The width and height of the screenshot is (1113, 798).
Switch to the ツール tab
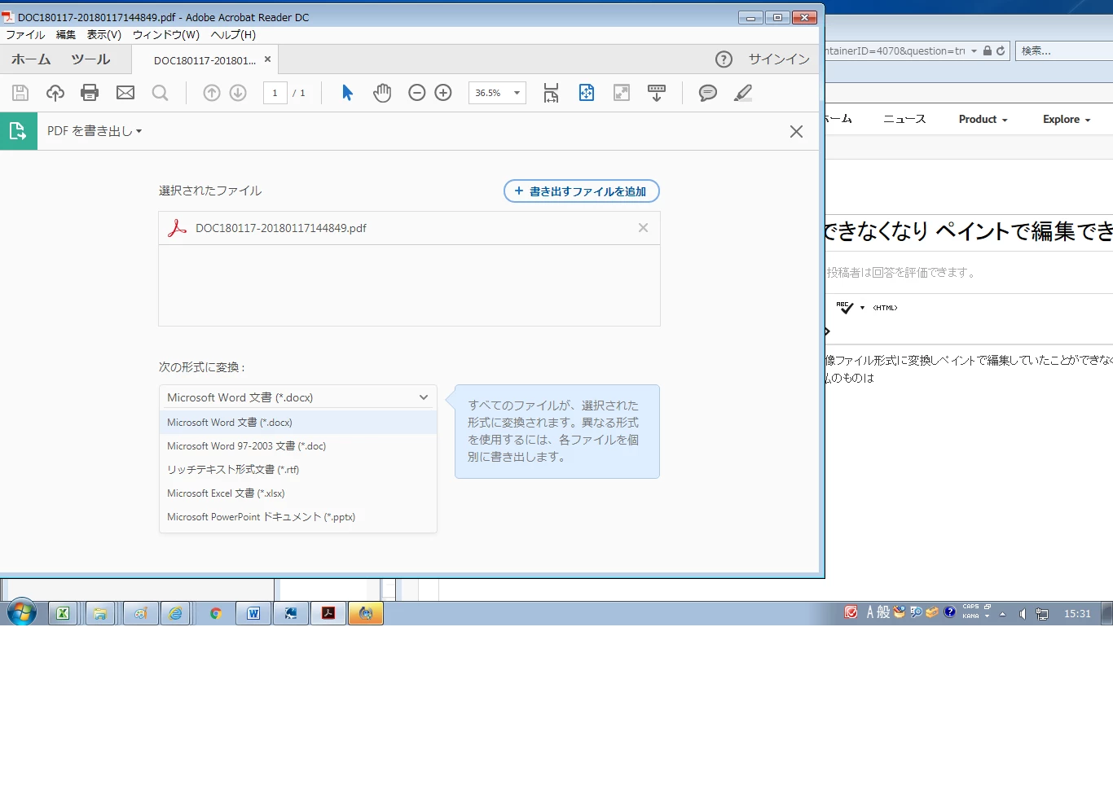pos(90,59)
